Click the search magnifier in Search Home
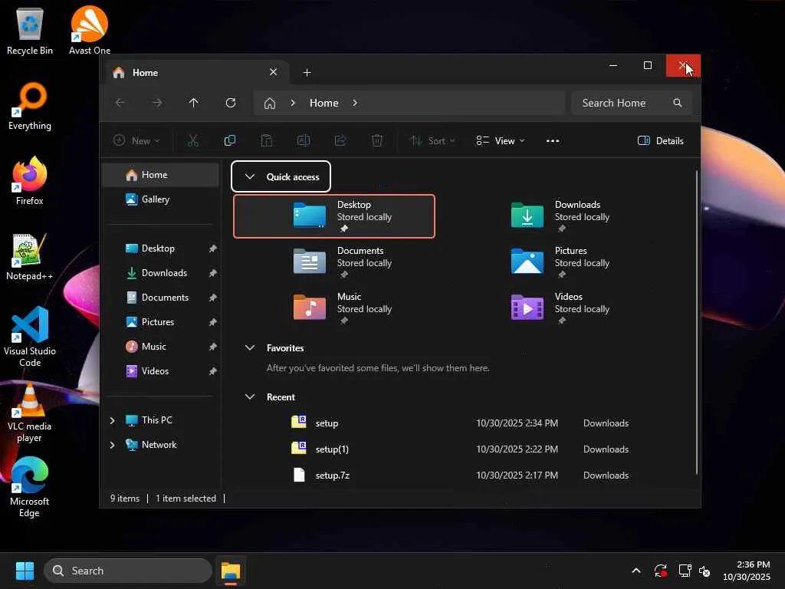This screenshot has width=785, height=589. 678,103
